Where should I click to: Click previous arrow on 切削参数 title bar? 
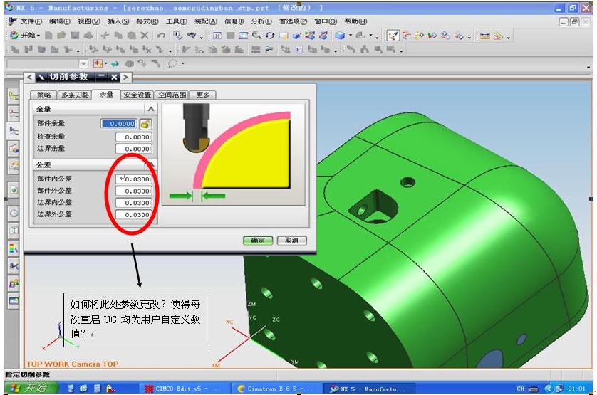pyautogui.click(x=29, y=78)
